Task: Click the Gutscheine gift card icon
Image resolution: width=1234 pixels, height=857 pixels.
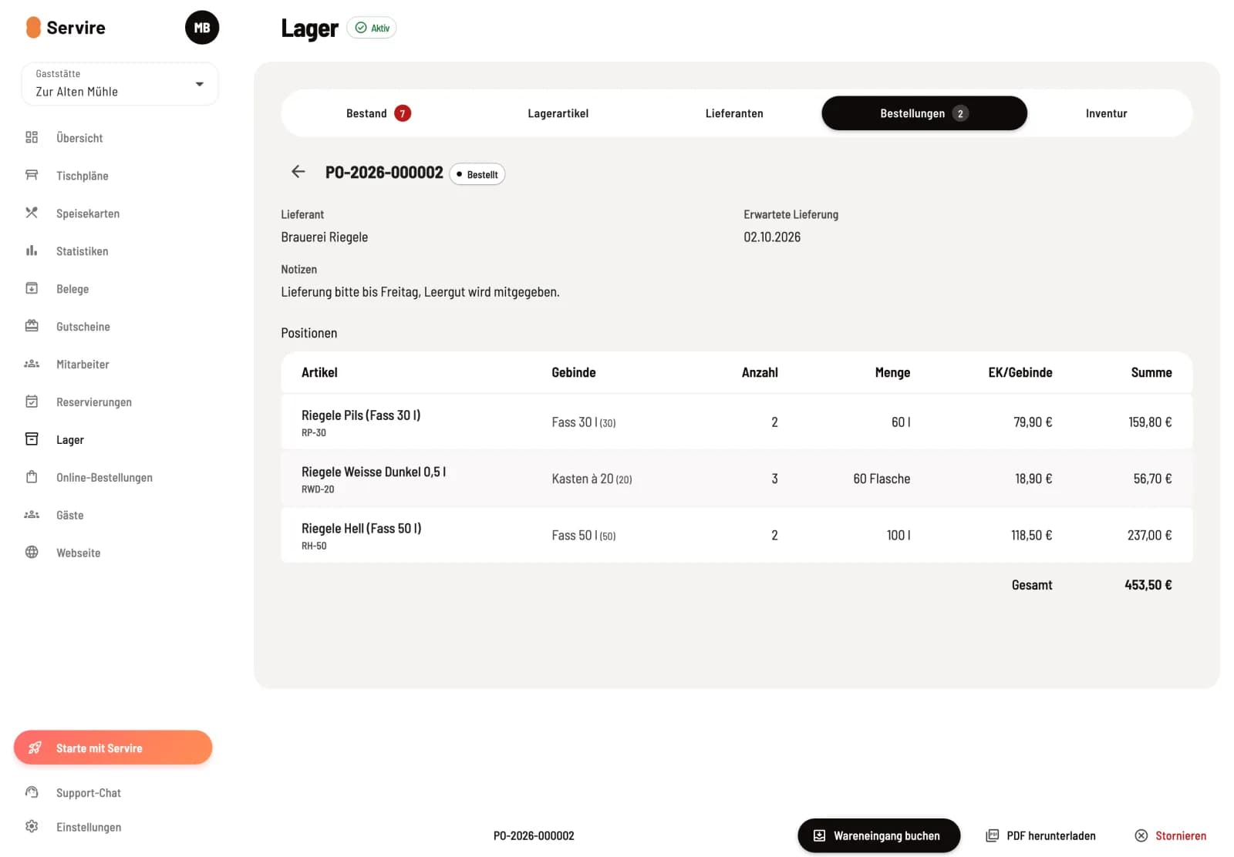Action: 32,326
